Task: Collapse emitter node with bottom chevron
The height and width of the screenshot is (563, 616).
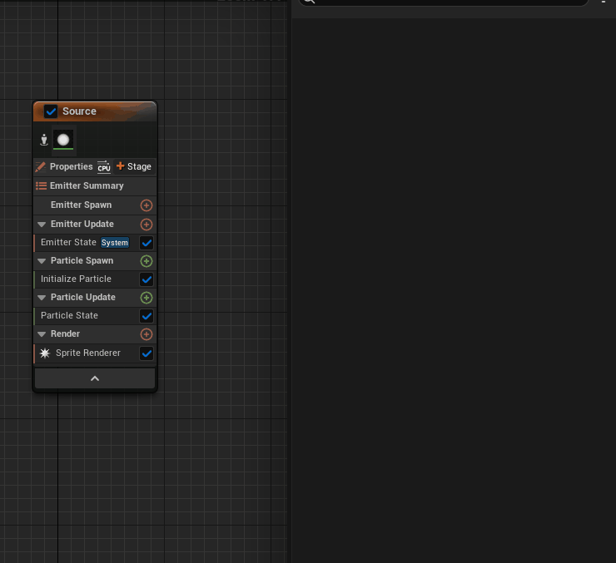Action: (95, 378)
